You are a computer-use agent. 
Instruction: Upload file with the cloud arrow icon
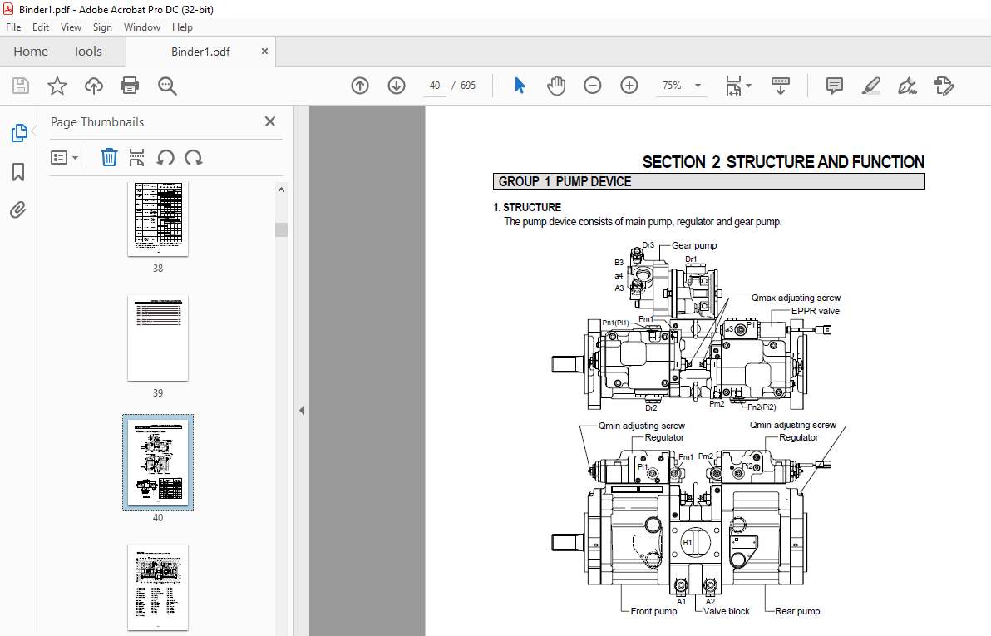coord(94,86)
